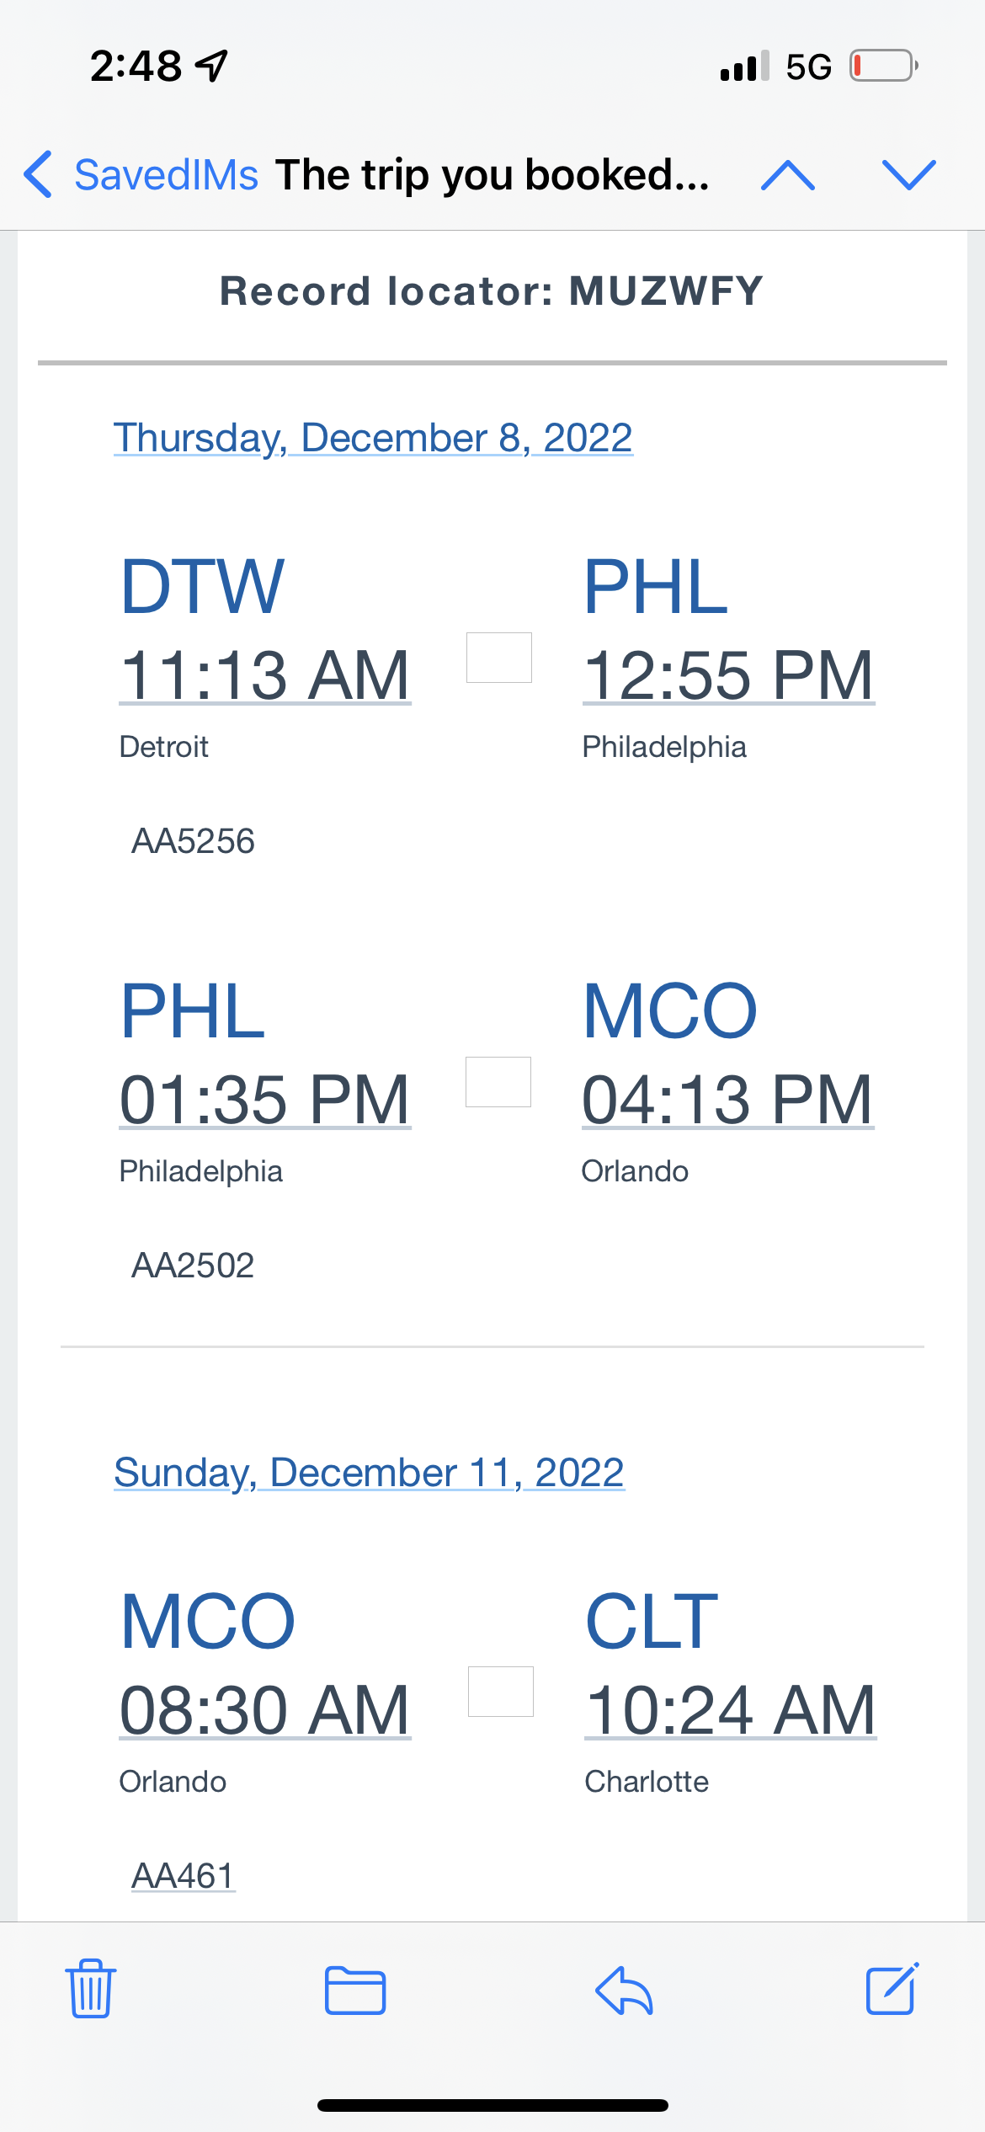Select flight number AA461 link
985x2132 pixels.
click(183, 1875)
